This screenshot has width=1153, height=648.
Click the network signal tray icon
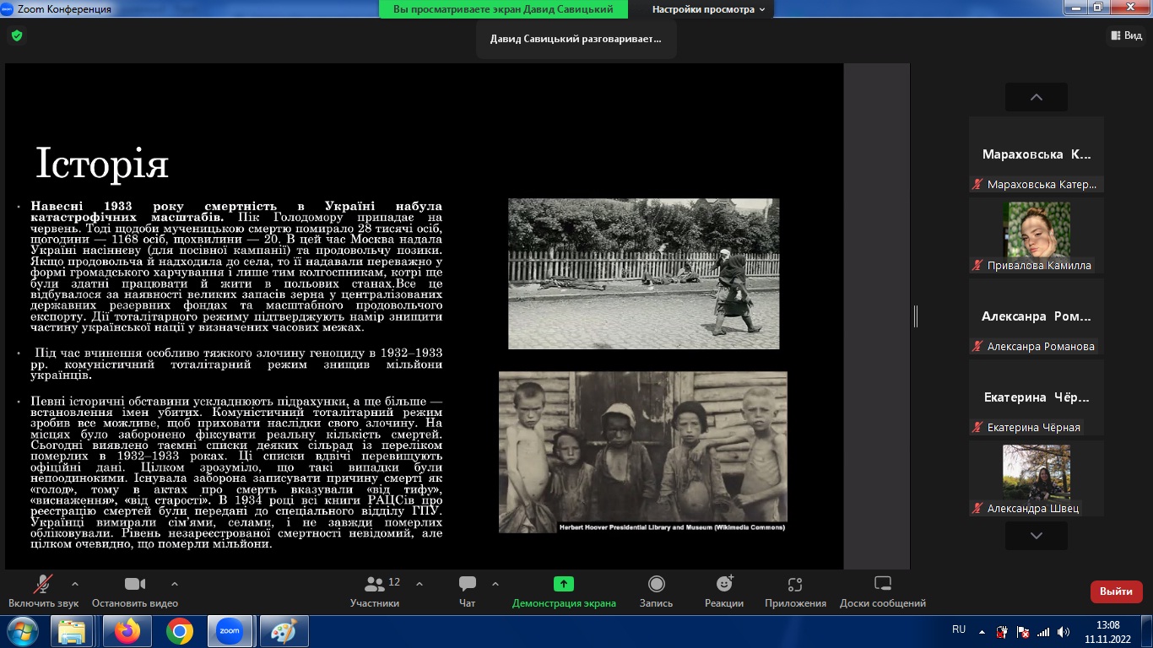pos(1043,631)
